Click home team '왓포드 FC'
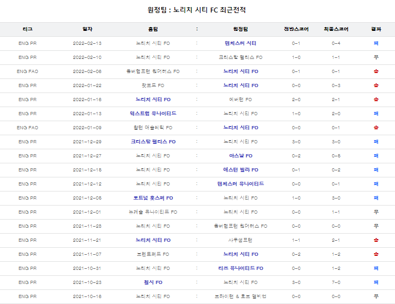The image size is (395, 304). tap(153, 85)
